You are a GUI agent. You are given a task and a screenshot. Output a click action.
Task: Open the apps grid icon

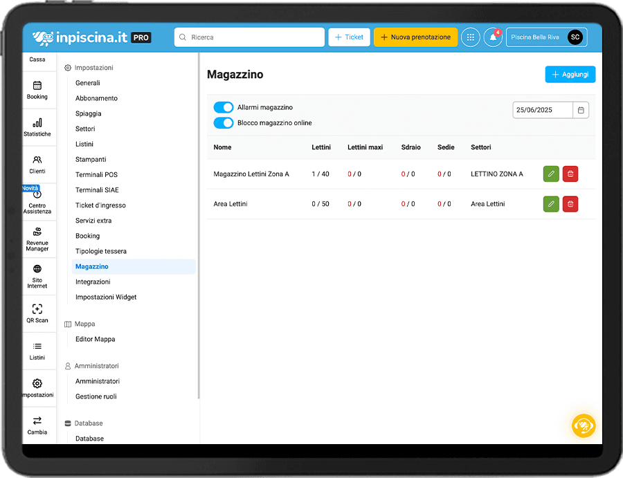tap(470, 37)
